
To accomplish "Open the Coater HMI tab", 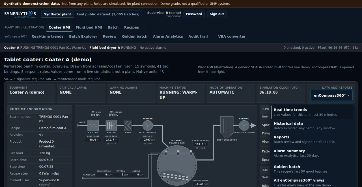I will [59, 27].
